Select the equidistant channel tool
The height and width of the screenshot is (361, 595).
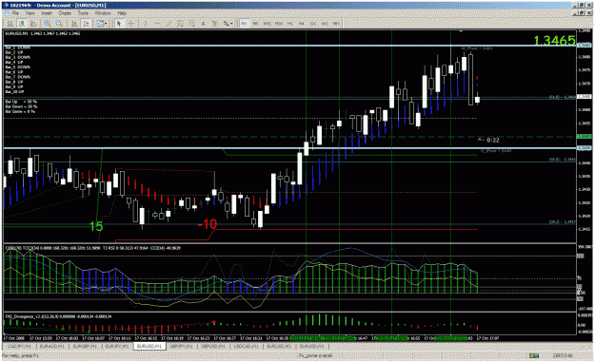pyautogui.click(x=180, y=24)
